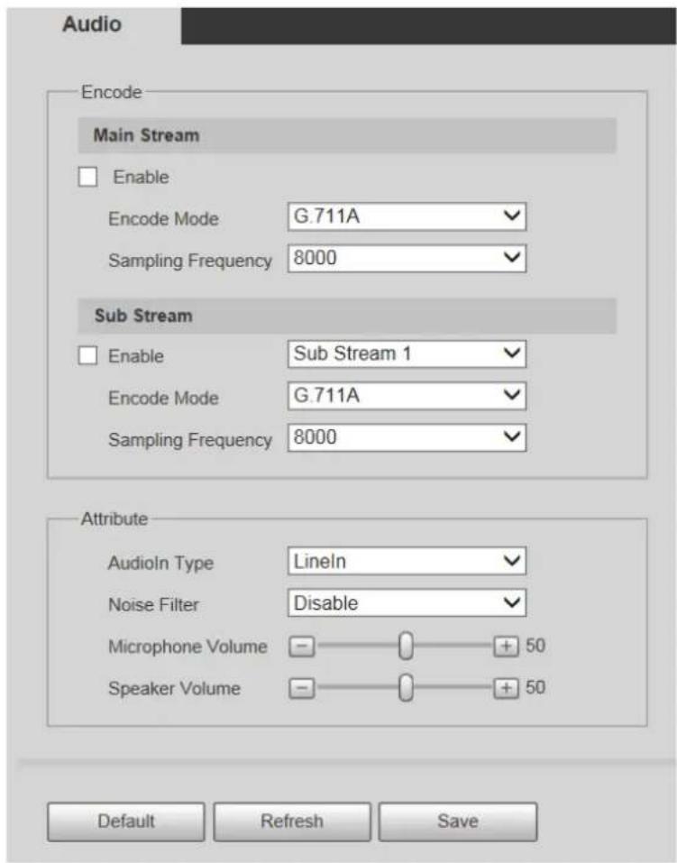This screenshot has height=863, width=677.
Task: Decrease Microphone Volume with the minus icon
Action: 302,647
